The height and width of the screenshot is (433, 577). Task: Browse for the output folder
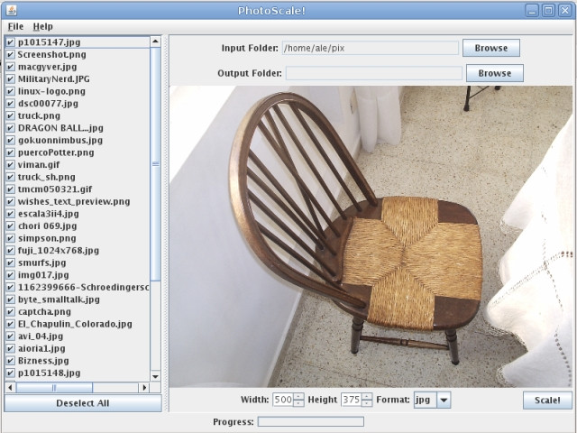(x=495, y=73)
